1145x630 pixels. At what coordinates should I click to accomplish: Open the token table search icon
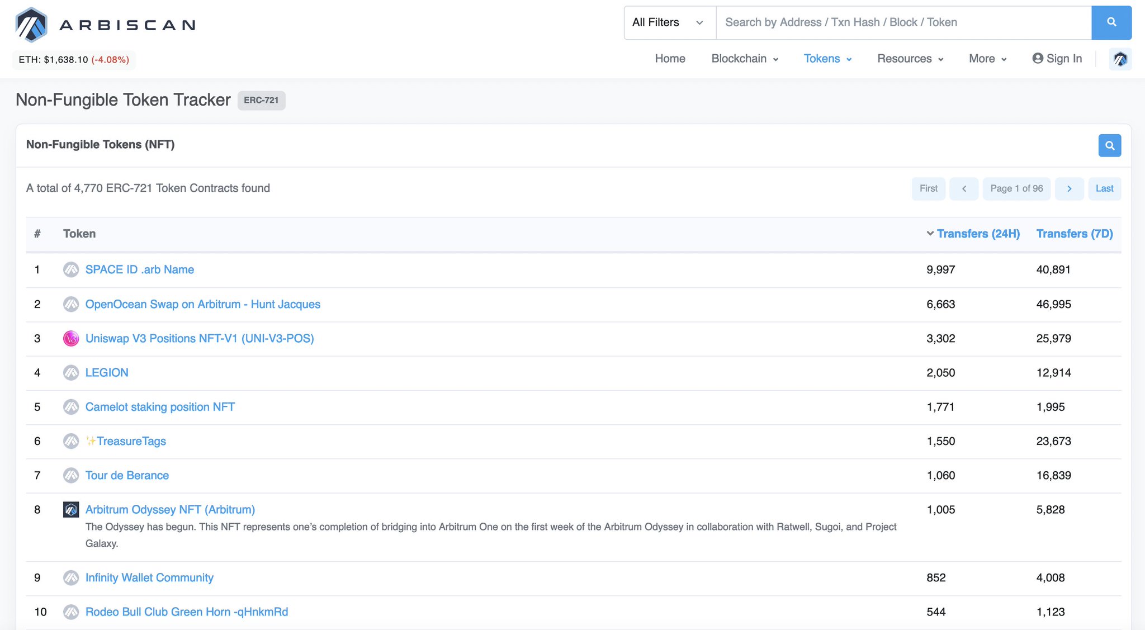(1109, 145)
